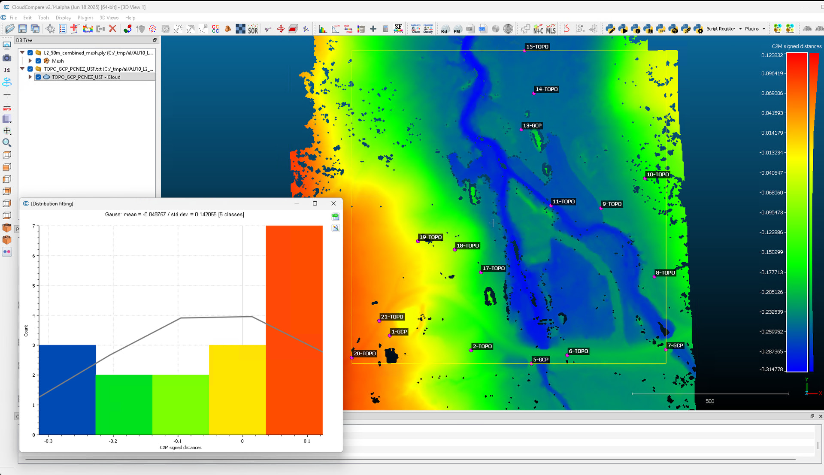The width and height of the screenshot is (824, 475).
Task: Click the blue histogram bar in chart
Action: click(x=67, y=390)
